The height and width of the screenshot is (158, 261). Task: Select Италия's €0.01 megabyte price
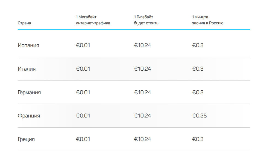coord(83,69)
